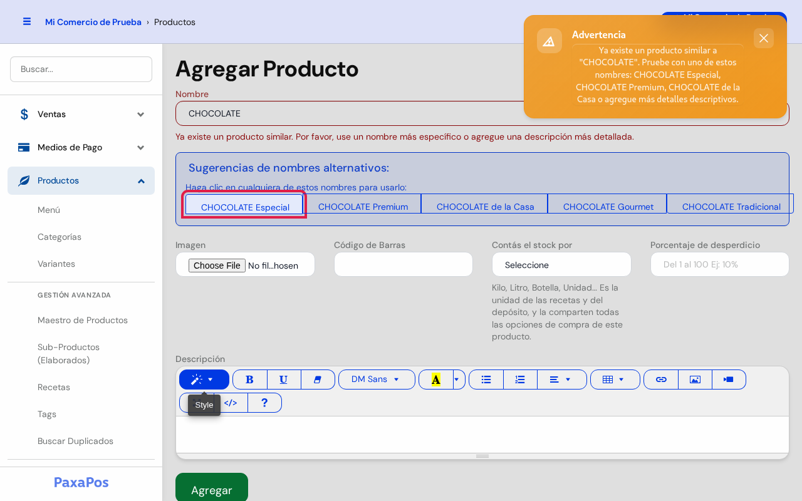Open Tags in the sidebar
Screen dimensions: 802x501
click(x=47, y=414)
